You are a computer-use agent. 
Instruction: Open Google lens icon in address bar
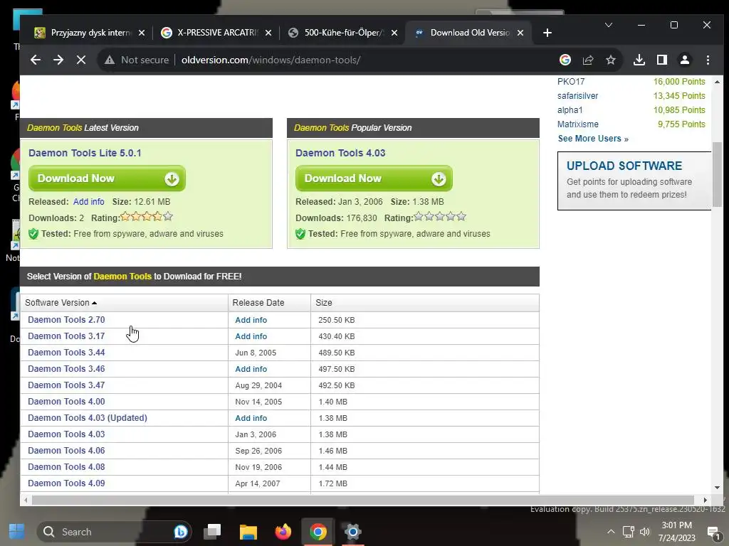565,60
